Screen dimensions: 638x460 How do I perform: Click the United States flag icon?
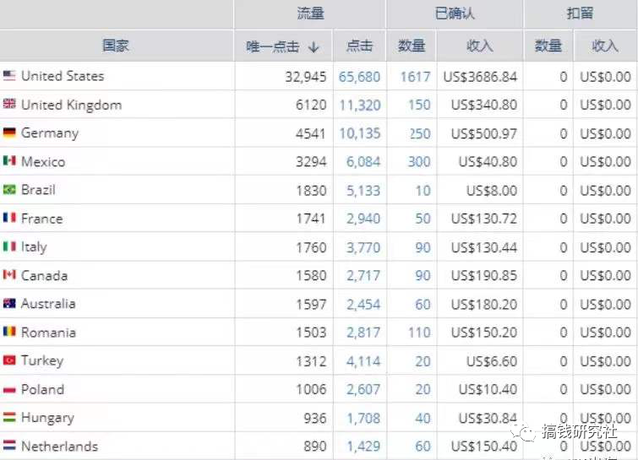(9, 76)
